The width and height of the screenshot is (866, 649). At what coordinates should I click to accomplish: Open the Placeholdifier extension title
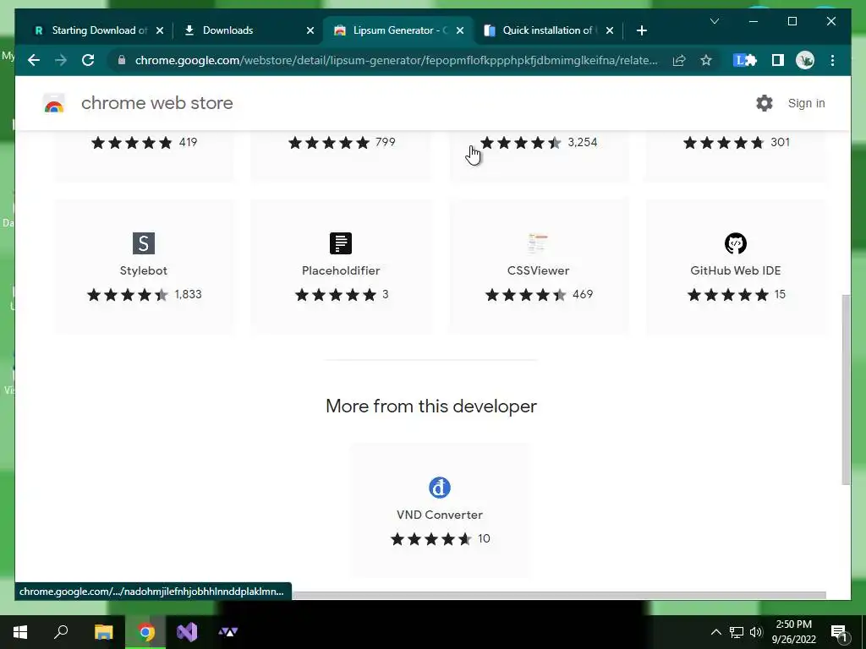341,270
